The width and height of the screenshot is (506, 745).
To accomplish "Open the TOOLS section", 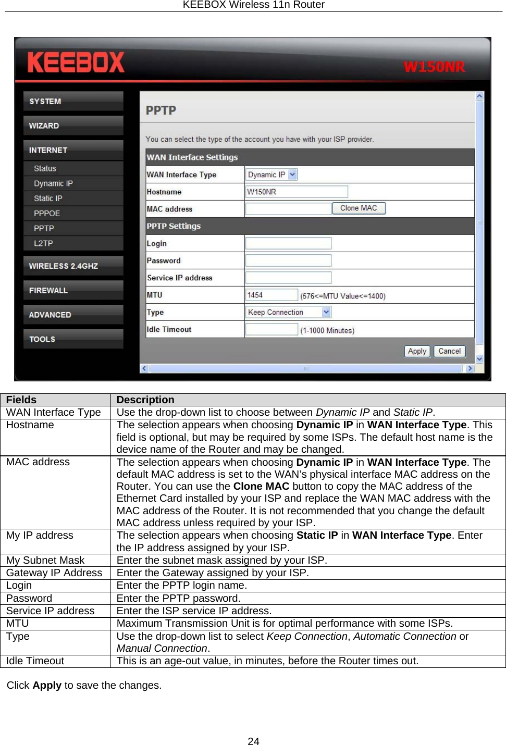I will click(x=73, y=339).
